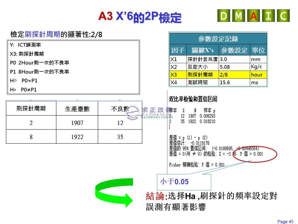
Task: Click the Page 45 label
Action: [x=285, y=221]
